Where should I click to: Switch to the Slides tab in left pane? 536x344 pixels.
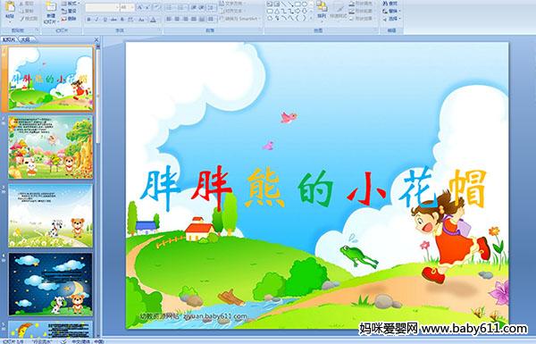tap(9, 39)
